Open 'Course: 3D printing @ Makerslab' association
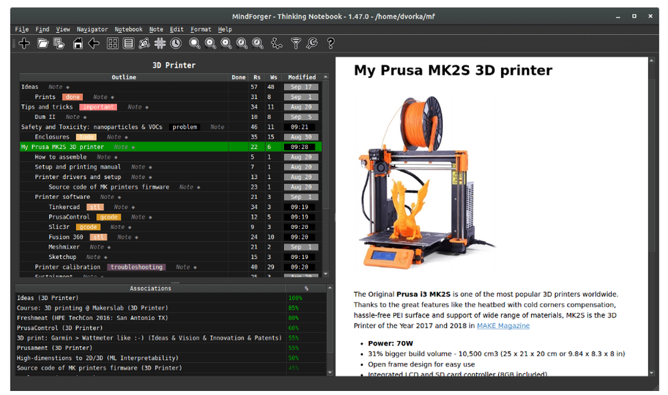 pyautogui.click(x=171, y=308)
